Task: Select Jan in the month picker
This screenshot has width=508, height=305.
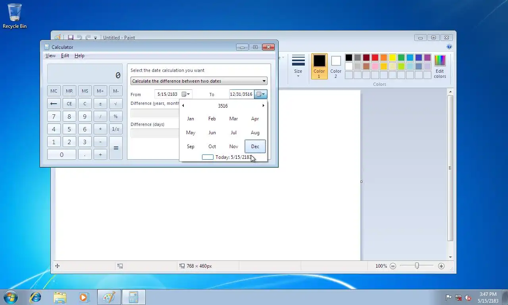Action: coord(190,119)
